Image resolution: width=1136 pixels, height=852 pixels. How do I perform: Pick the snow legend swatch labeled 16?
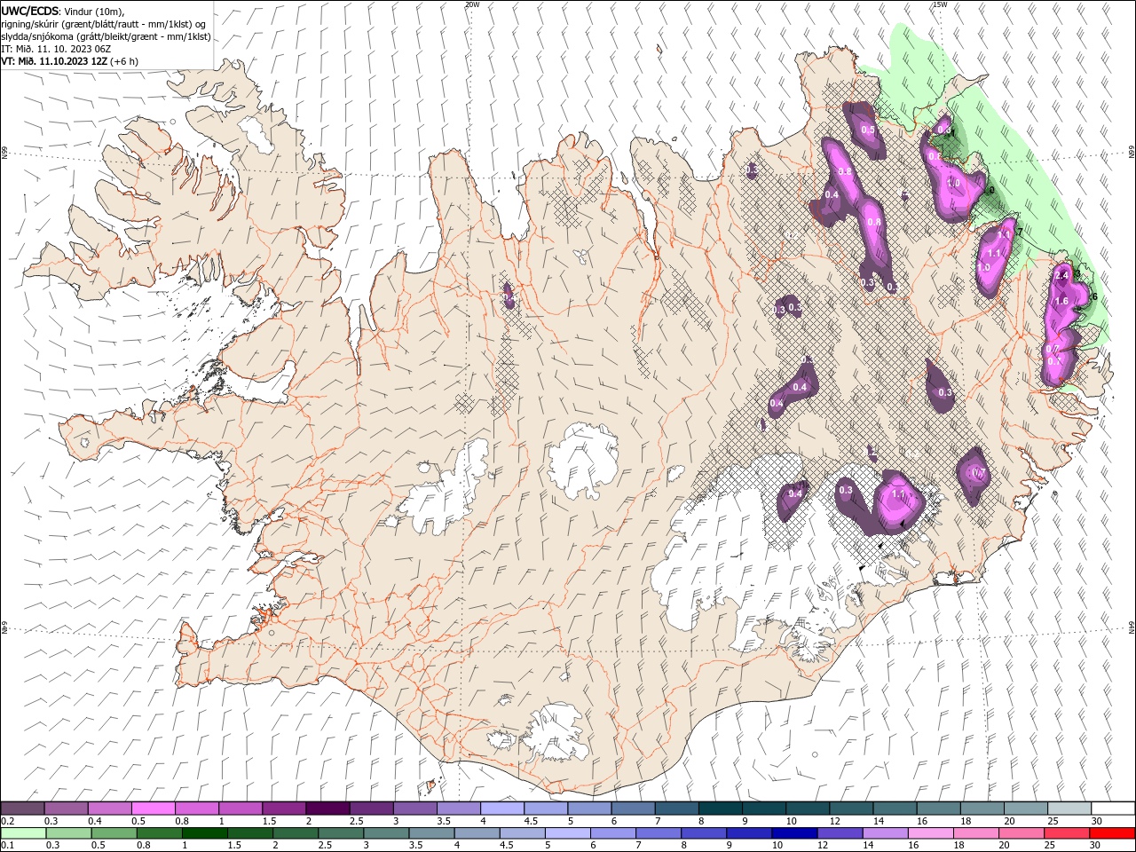tap(938, 809)
